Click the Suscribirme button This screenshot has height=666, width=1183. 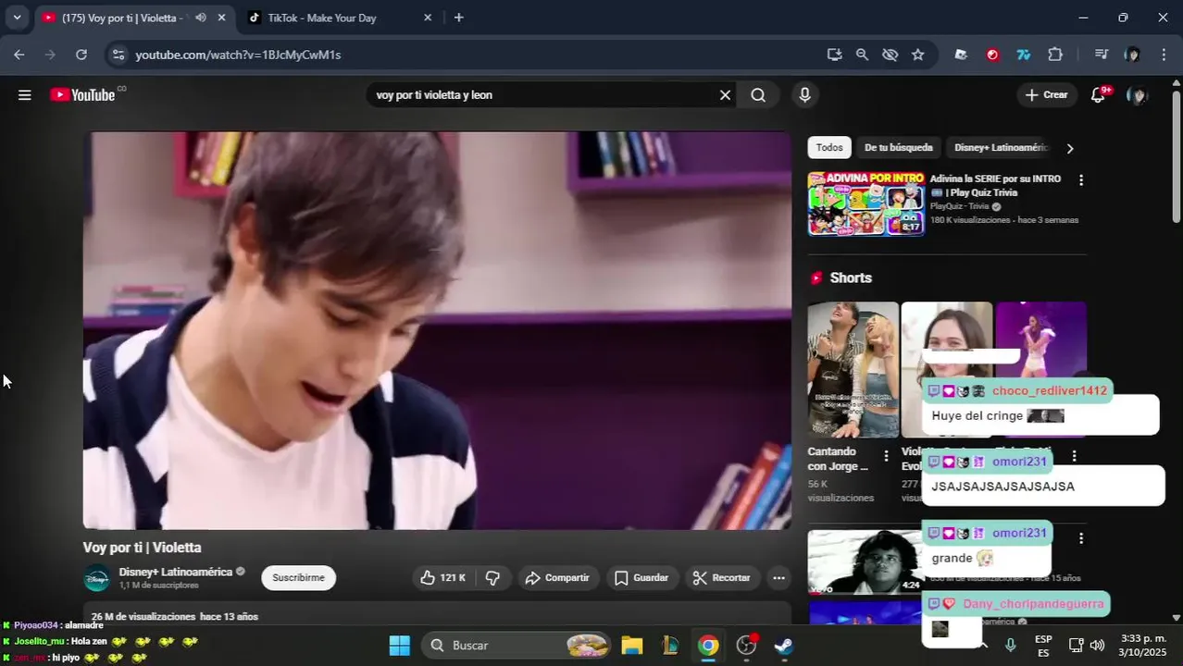pos(298,578)
